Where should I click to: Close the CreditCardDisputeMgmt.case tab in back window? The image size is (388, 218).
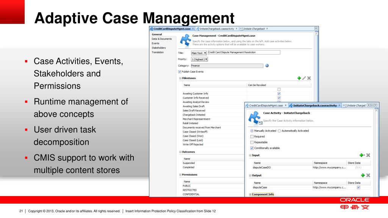coord(193,29)
